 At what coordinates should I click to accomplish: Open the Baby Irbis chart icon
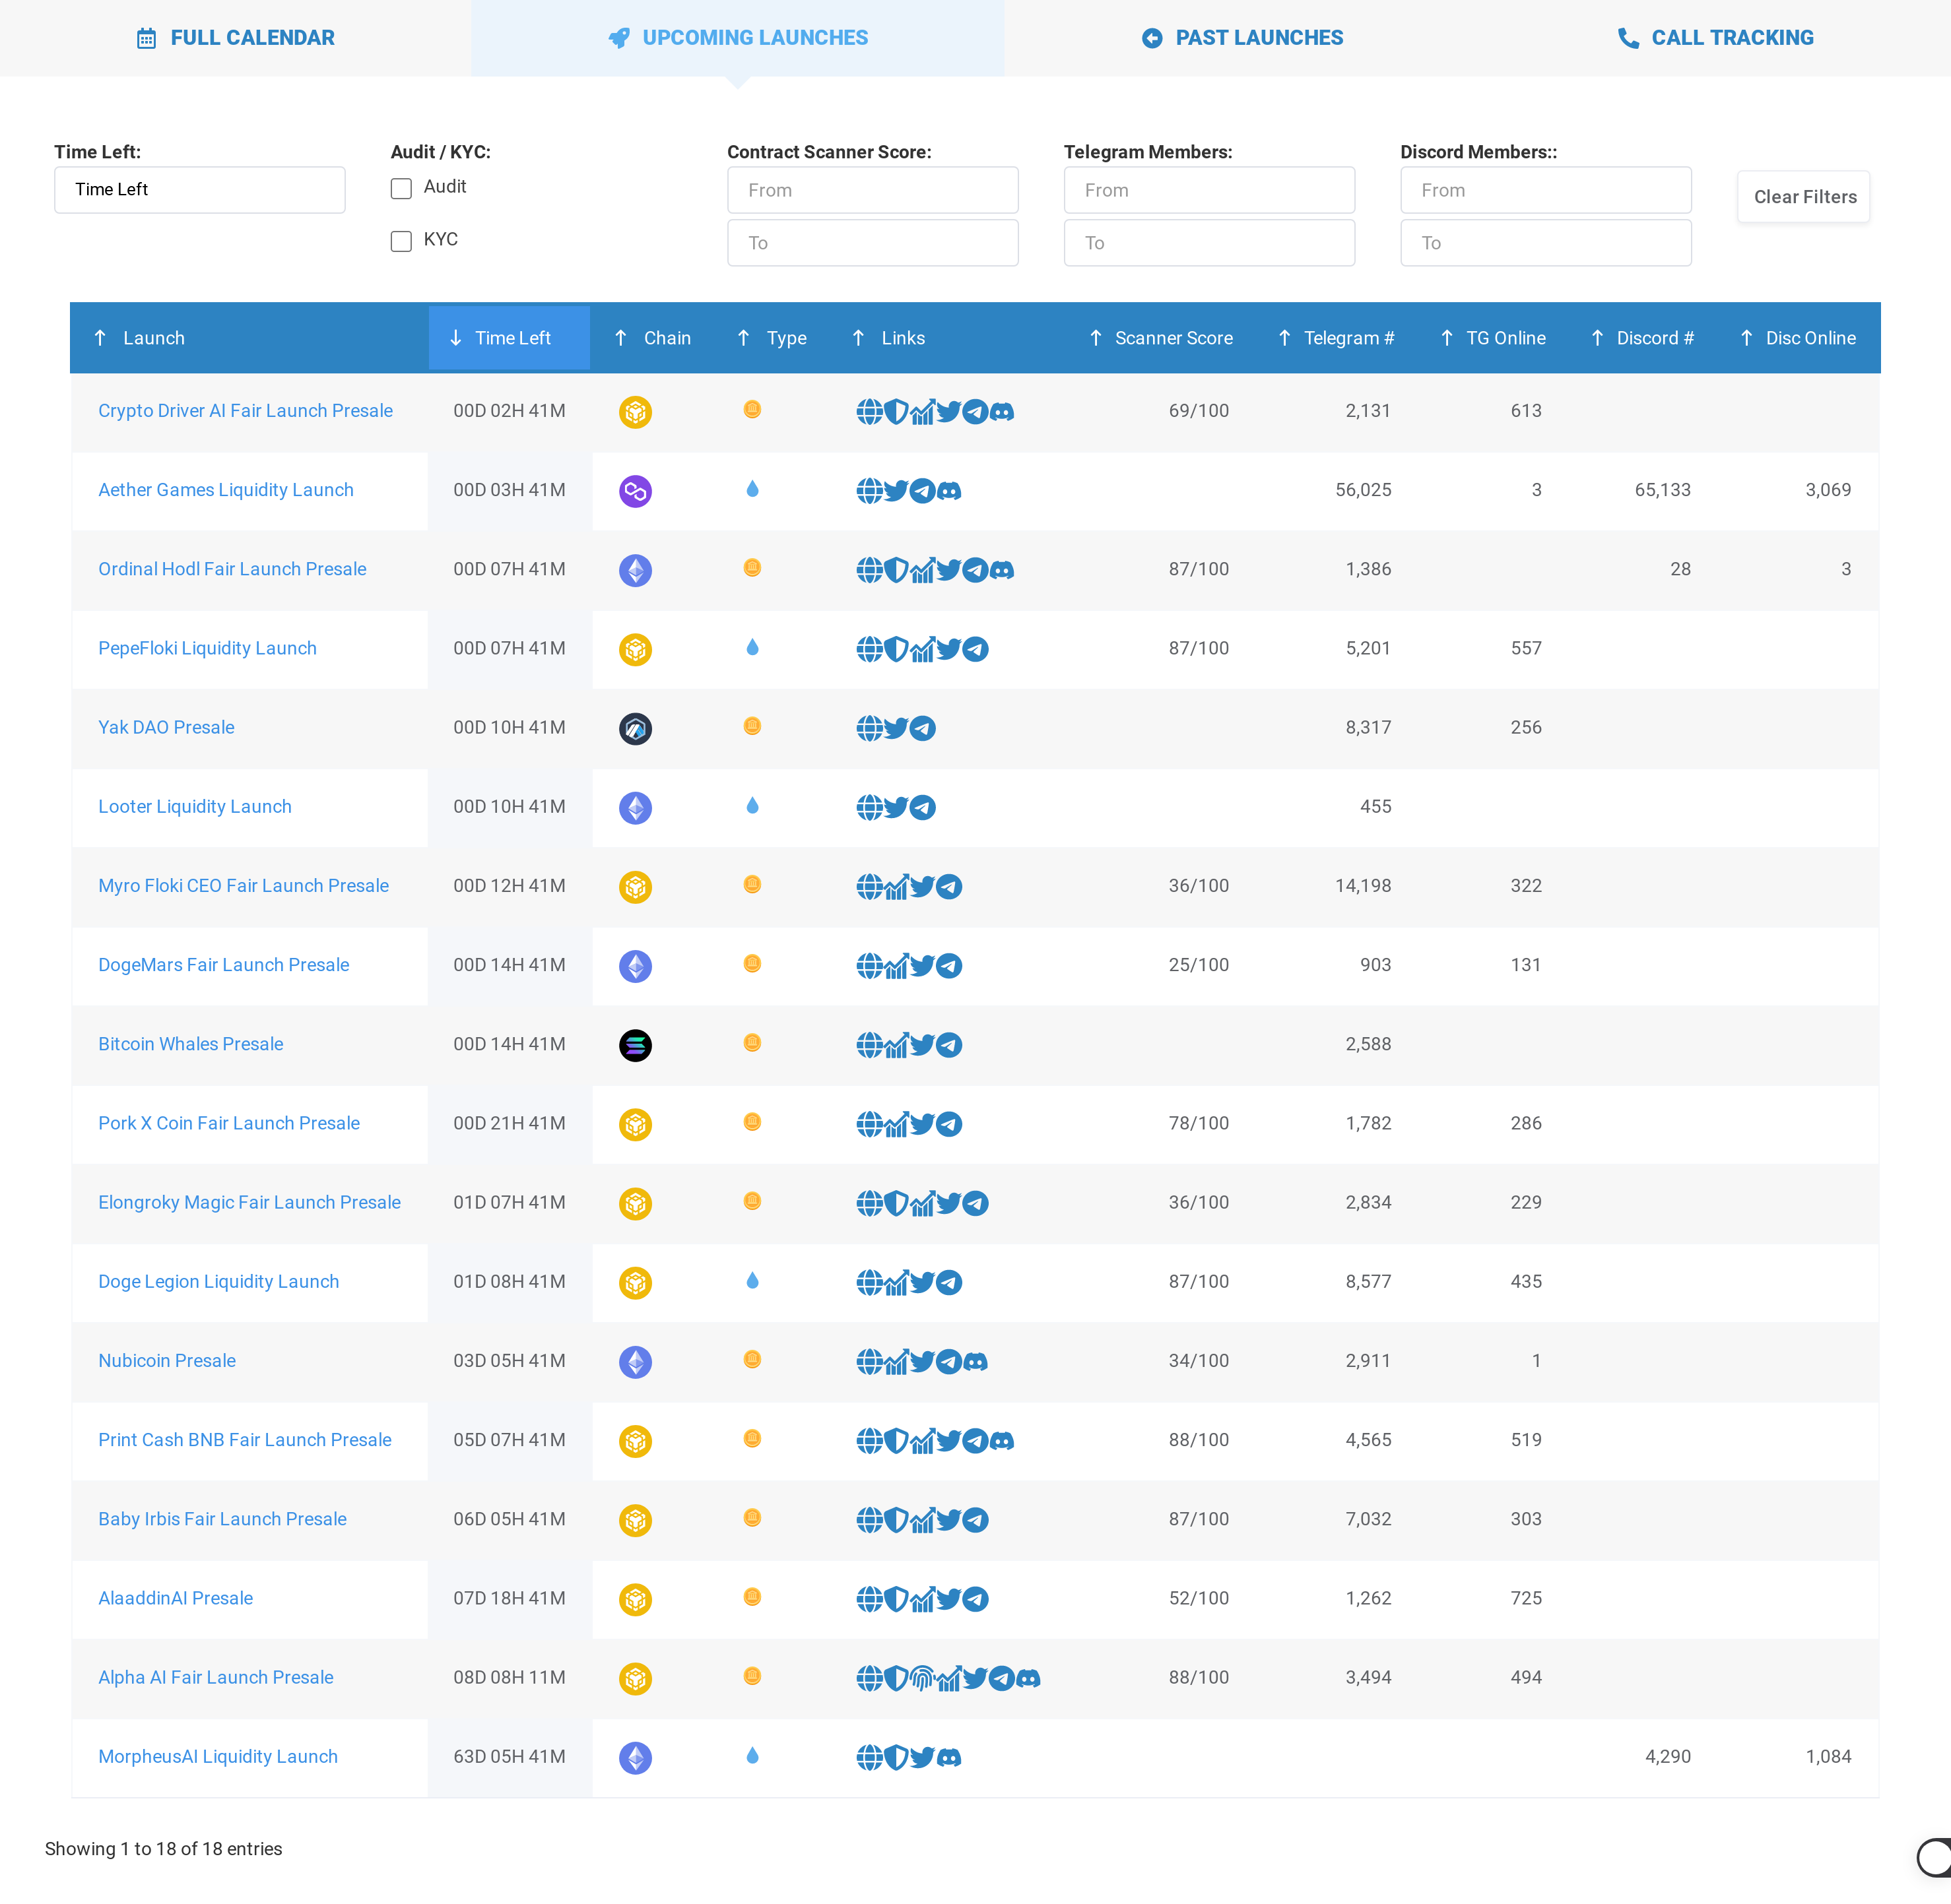pos(923,1520)
